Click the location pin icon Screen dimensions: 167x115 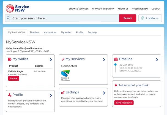tap(143, 18)
